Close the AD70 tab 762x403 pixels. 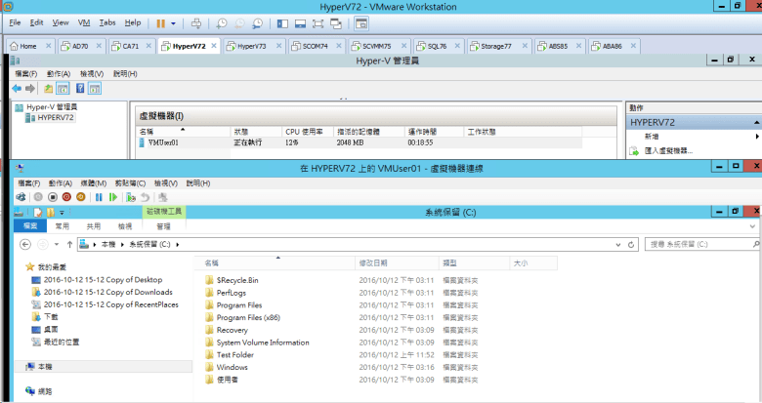pos(99,46)
